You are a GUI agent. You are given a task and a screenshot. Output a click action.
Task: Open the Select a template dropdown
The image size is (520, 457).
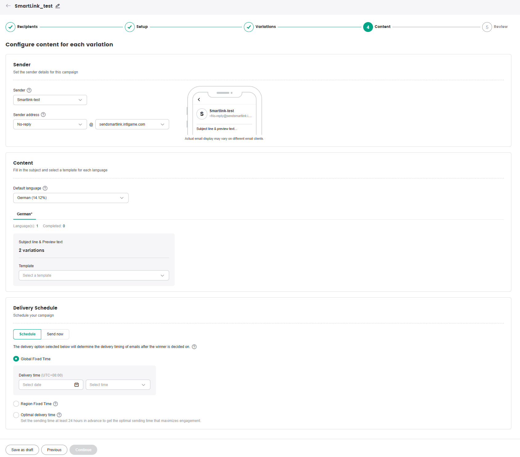(94, 275)
